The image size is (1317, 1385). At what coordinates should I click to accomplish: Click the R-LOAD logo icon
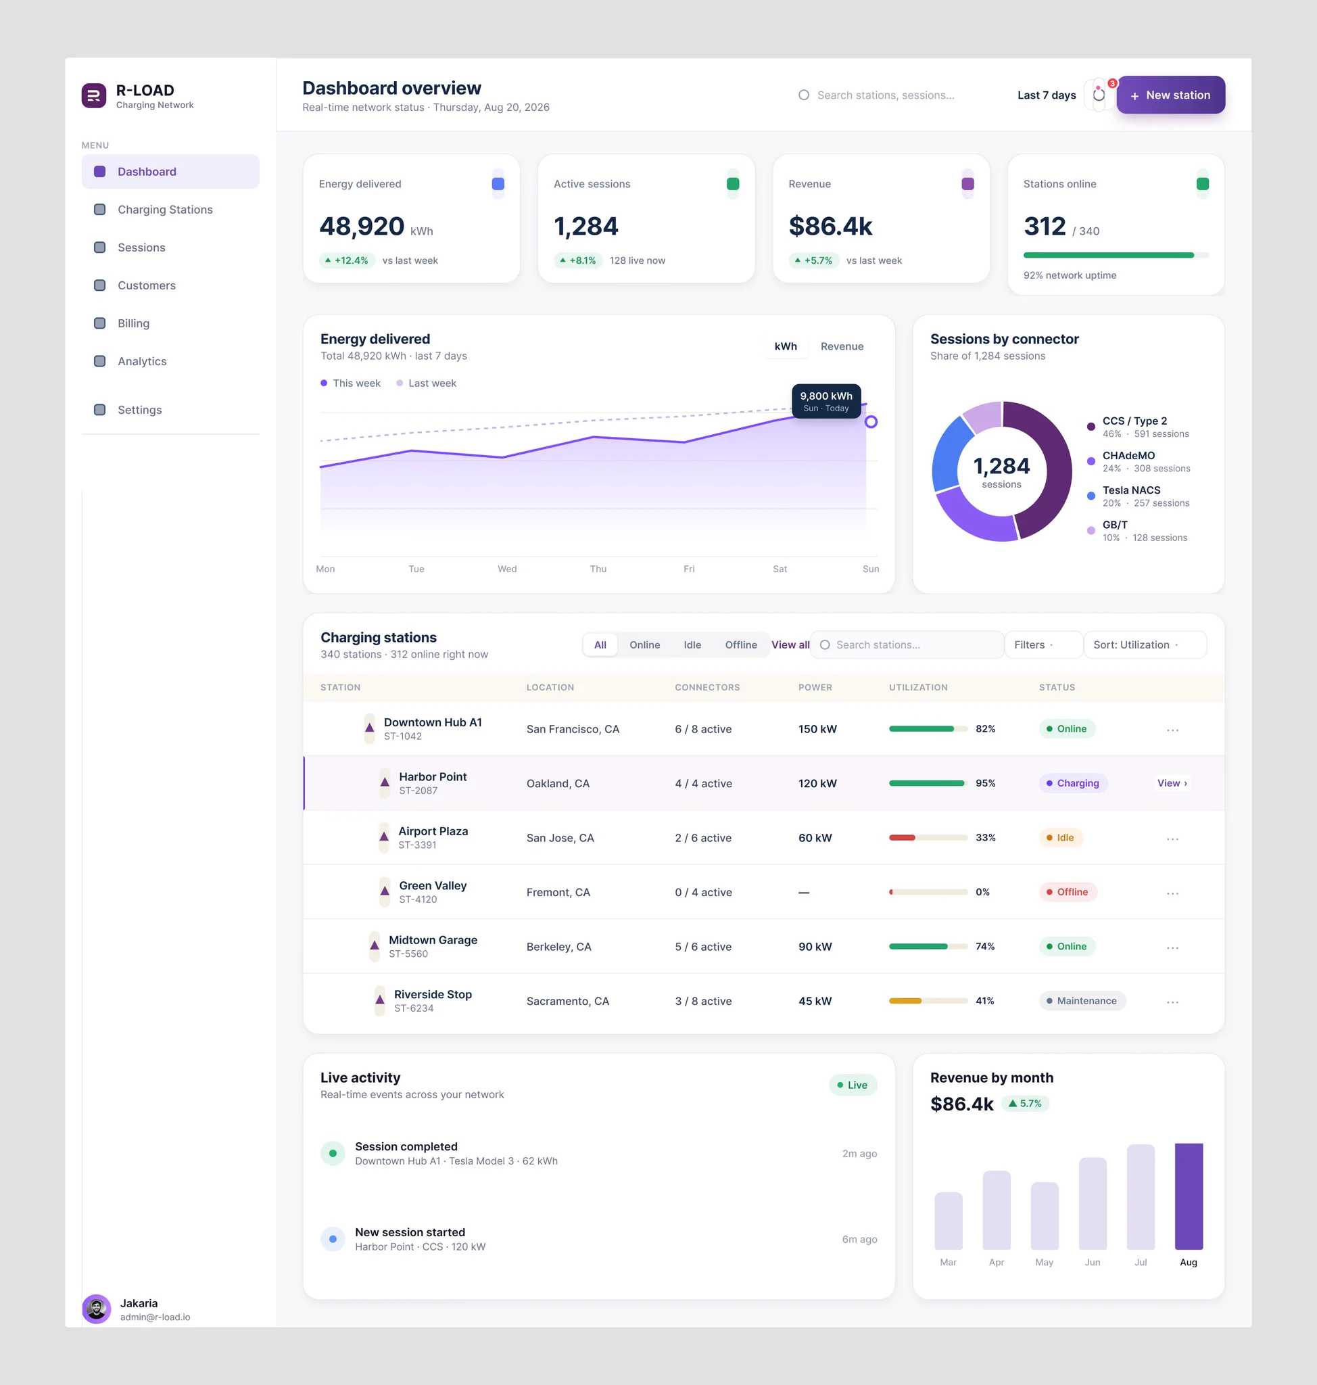(x=93, y=95)
